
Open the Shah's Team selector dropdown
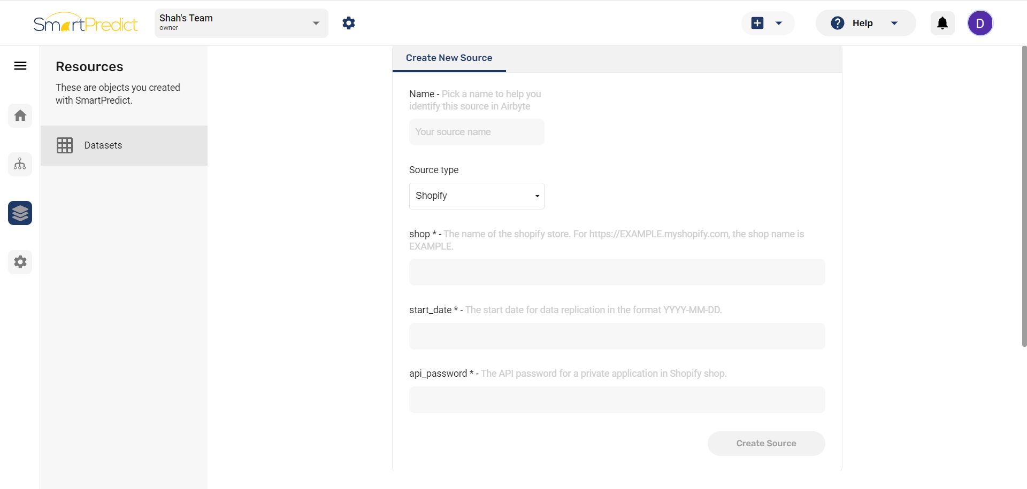click(x=241, y=23)
